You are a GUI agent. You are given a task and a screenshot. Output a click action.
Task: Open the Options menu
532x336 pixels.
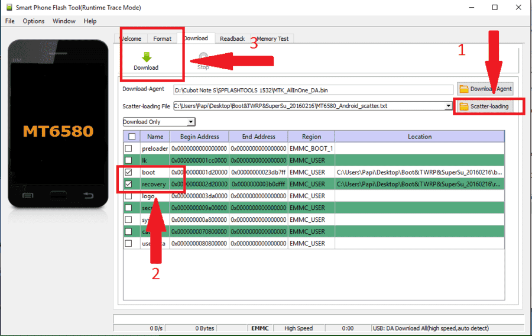[x=34, y=21]
